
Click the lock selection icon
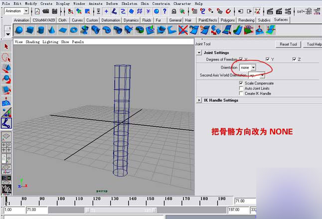(174, 11)
